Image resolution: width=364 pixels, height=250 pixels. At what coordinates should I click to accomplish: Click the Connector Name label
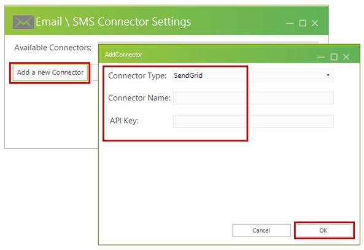click(139, 98)
